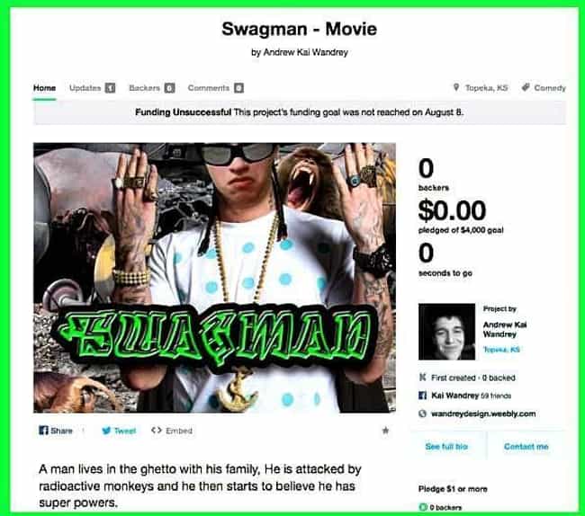Star this project with the star icon
Image resolution: width=585 pixels, height=516 pixels.
(x=385, y=431)
